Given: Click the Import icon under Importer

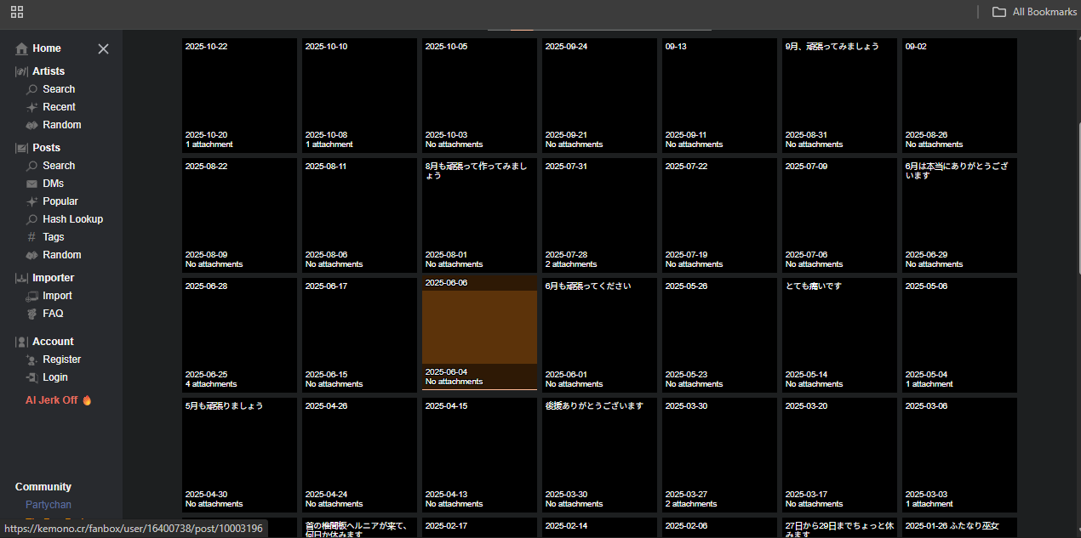Looking at the screenshot, I should point(32,296).
